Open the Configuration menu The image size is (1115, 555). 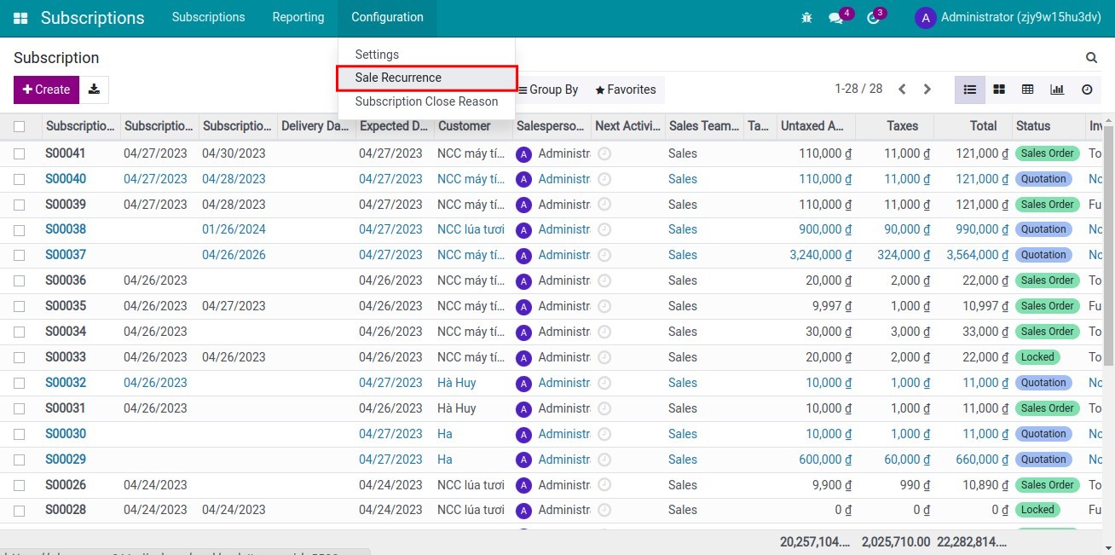tap(387, 17)
